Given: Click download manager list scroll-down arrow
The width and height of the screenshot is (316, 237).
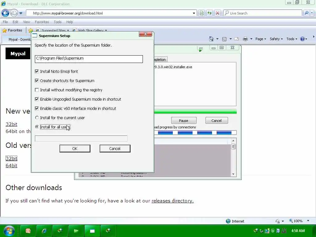Looking at the screenshot, I should click(x=233, y=174).
